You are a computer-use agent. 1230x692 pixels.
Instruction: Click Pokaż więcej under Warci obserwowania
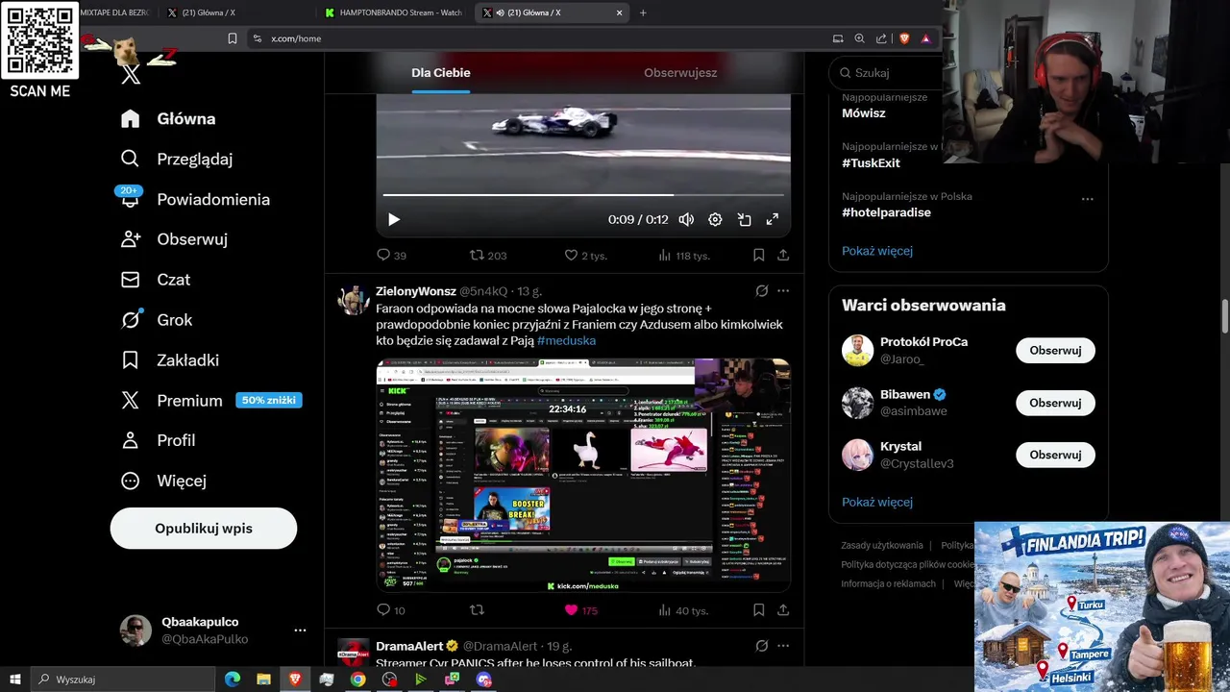click(x=877, y=502)
